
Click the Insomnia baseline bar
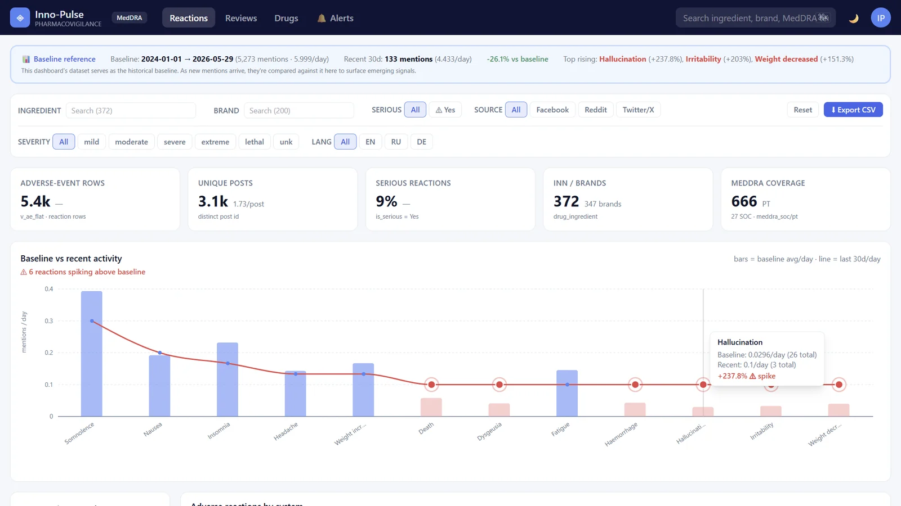click(228, 379)
